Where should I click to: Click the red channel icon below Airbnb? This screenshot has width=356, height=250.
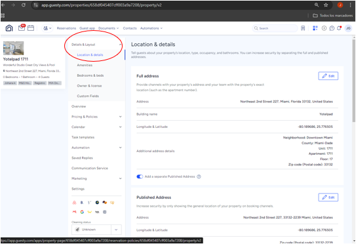[74, 212]
